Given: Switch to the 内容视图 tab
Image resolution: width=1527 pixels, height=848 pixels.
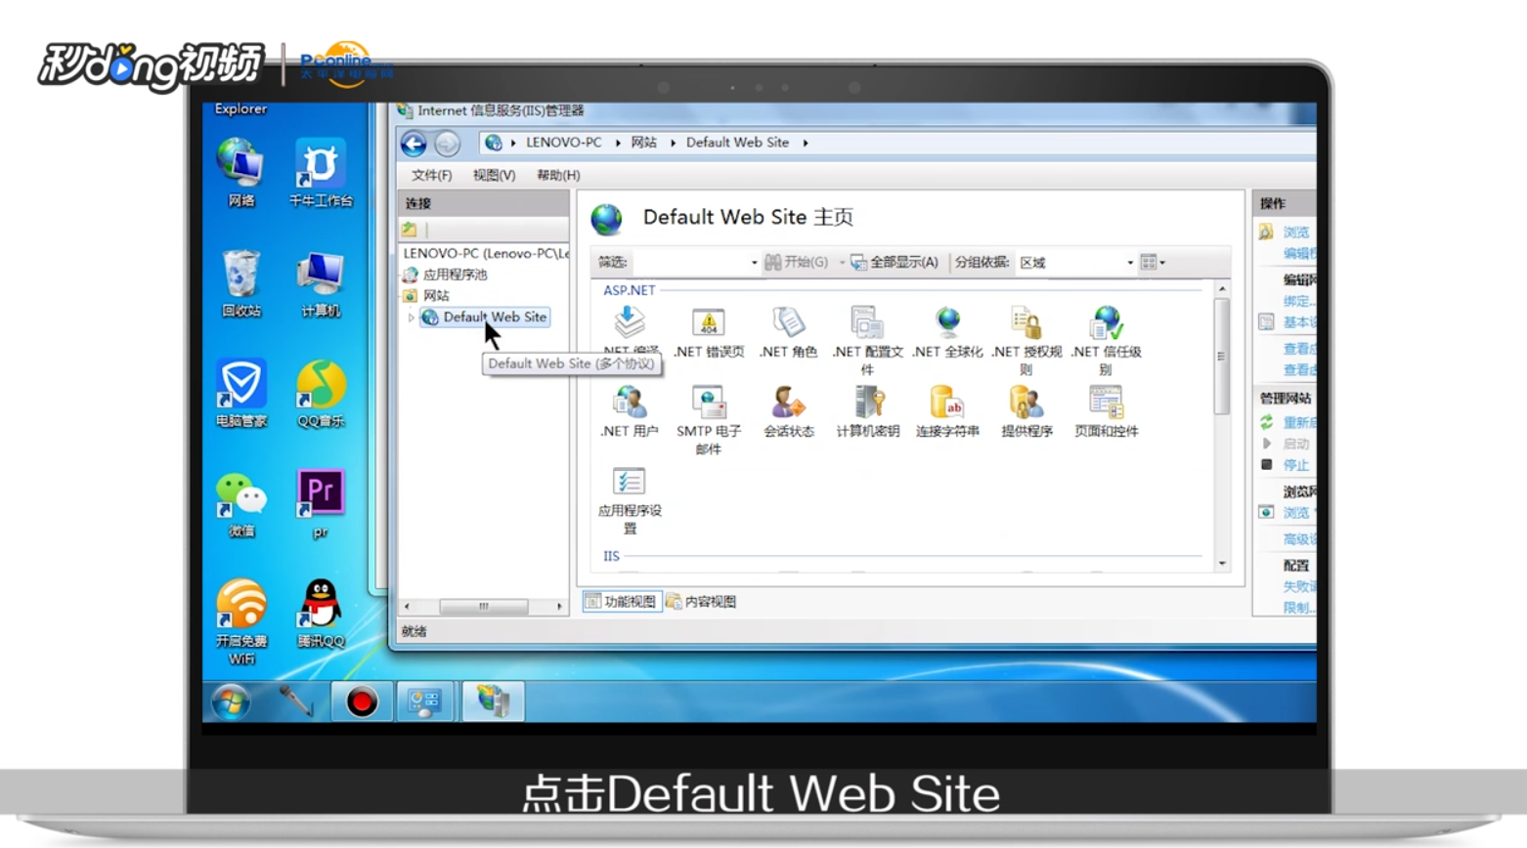Looking at the screenshot, I should (702, 602).
